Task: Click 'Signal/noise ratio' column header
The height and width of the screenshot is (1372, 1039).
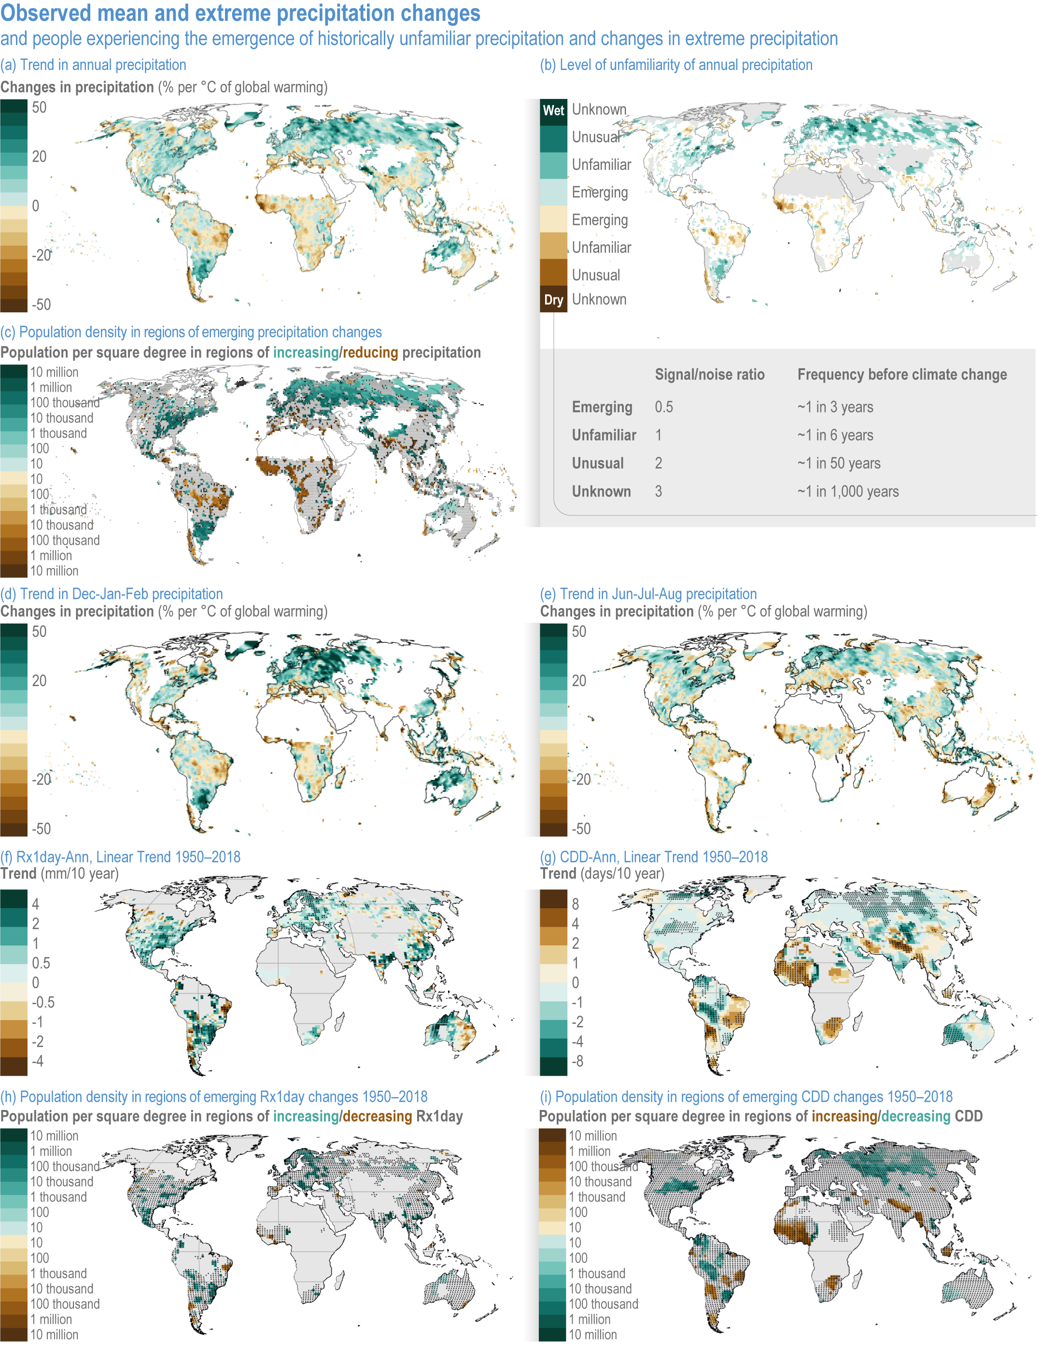Action: pyautogui.click(x=709, y=374)
